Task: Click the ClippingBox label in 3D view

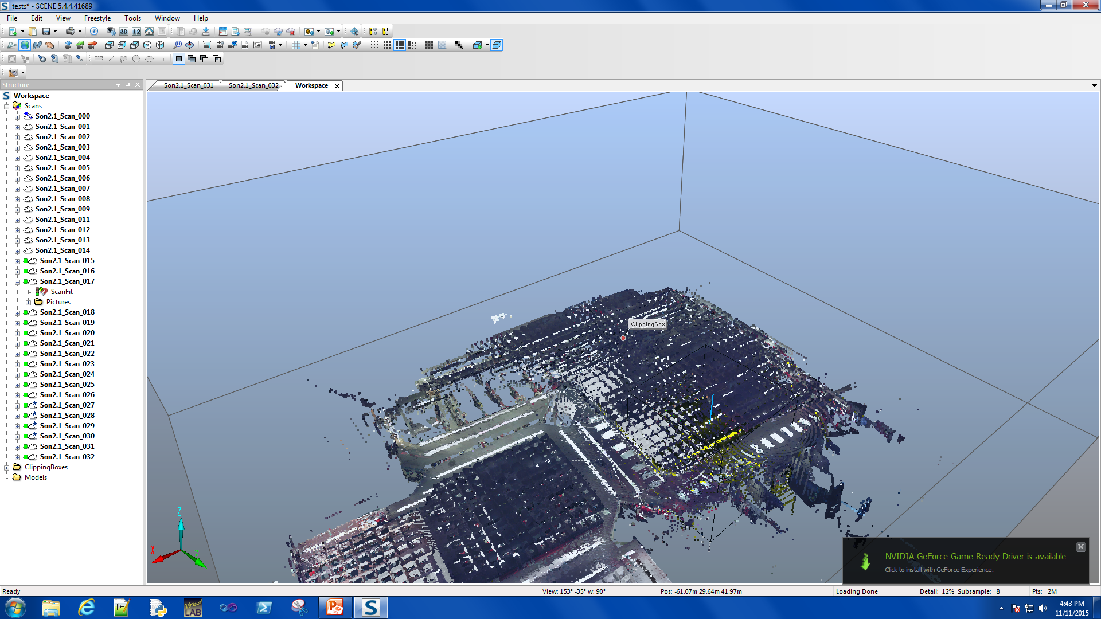Action: [647, 324]
